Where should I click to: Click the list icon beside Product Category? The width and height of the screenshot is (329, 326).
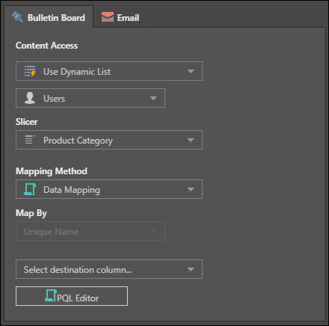[x=30, y=140]
